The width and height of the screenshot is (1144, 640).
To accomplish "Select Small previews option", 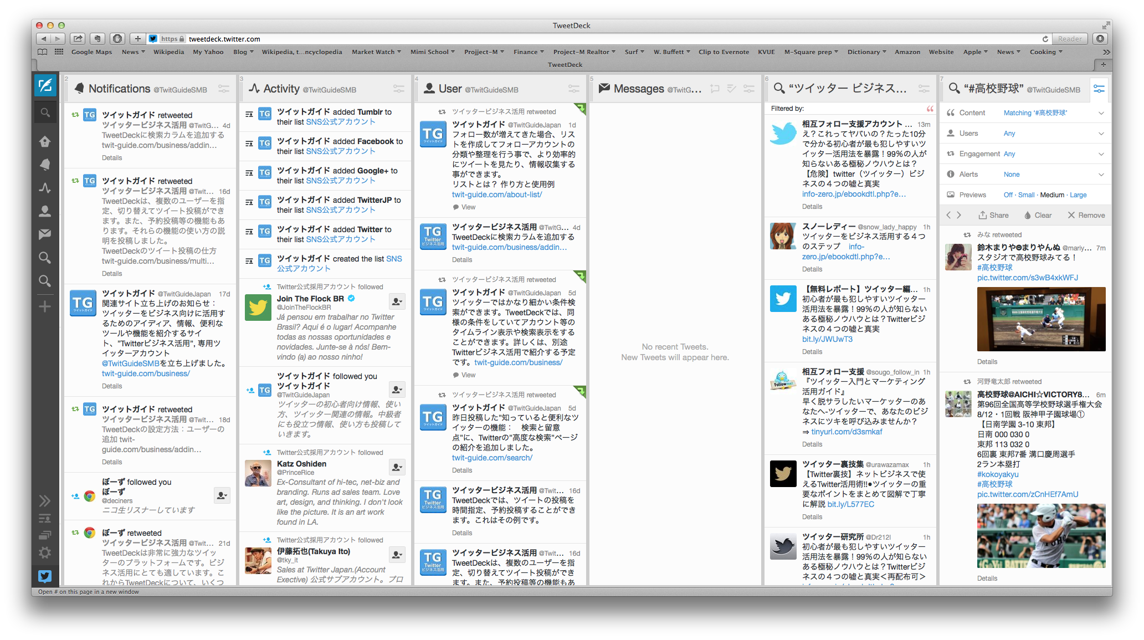I will coord(1026,195).
